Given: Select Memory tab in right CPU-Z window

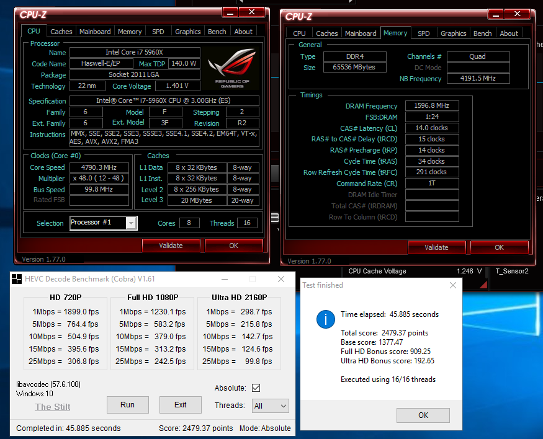Looking at the screenshot, I should click(x=395, y=33).
